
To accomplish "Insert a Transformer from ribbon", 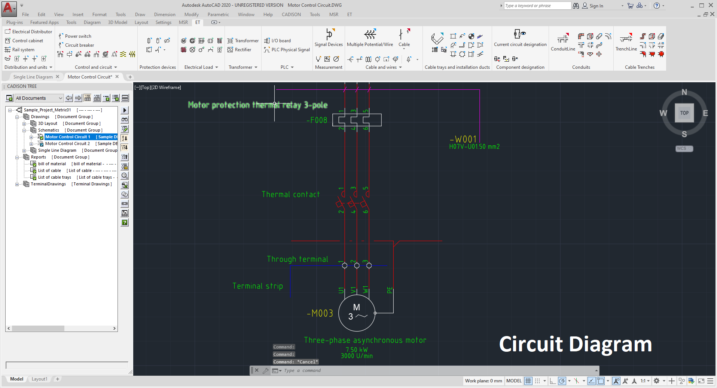I will click(243, 41).
